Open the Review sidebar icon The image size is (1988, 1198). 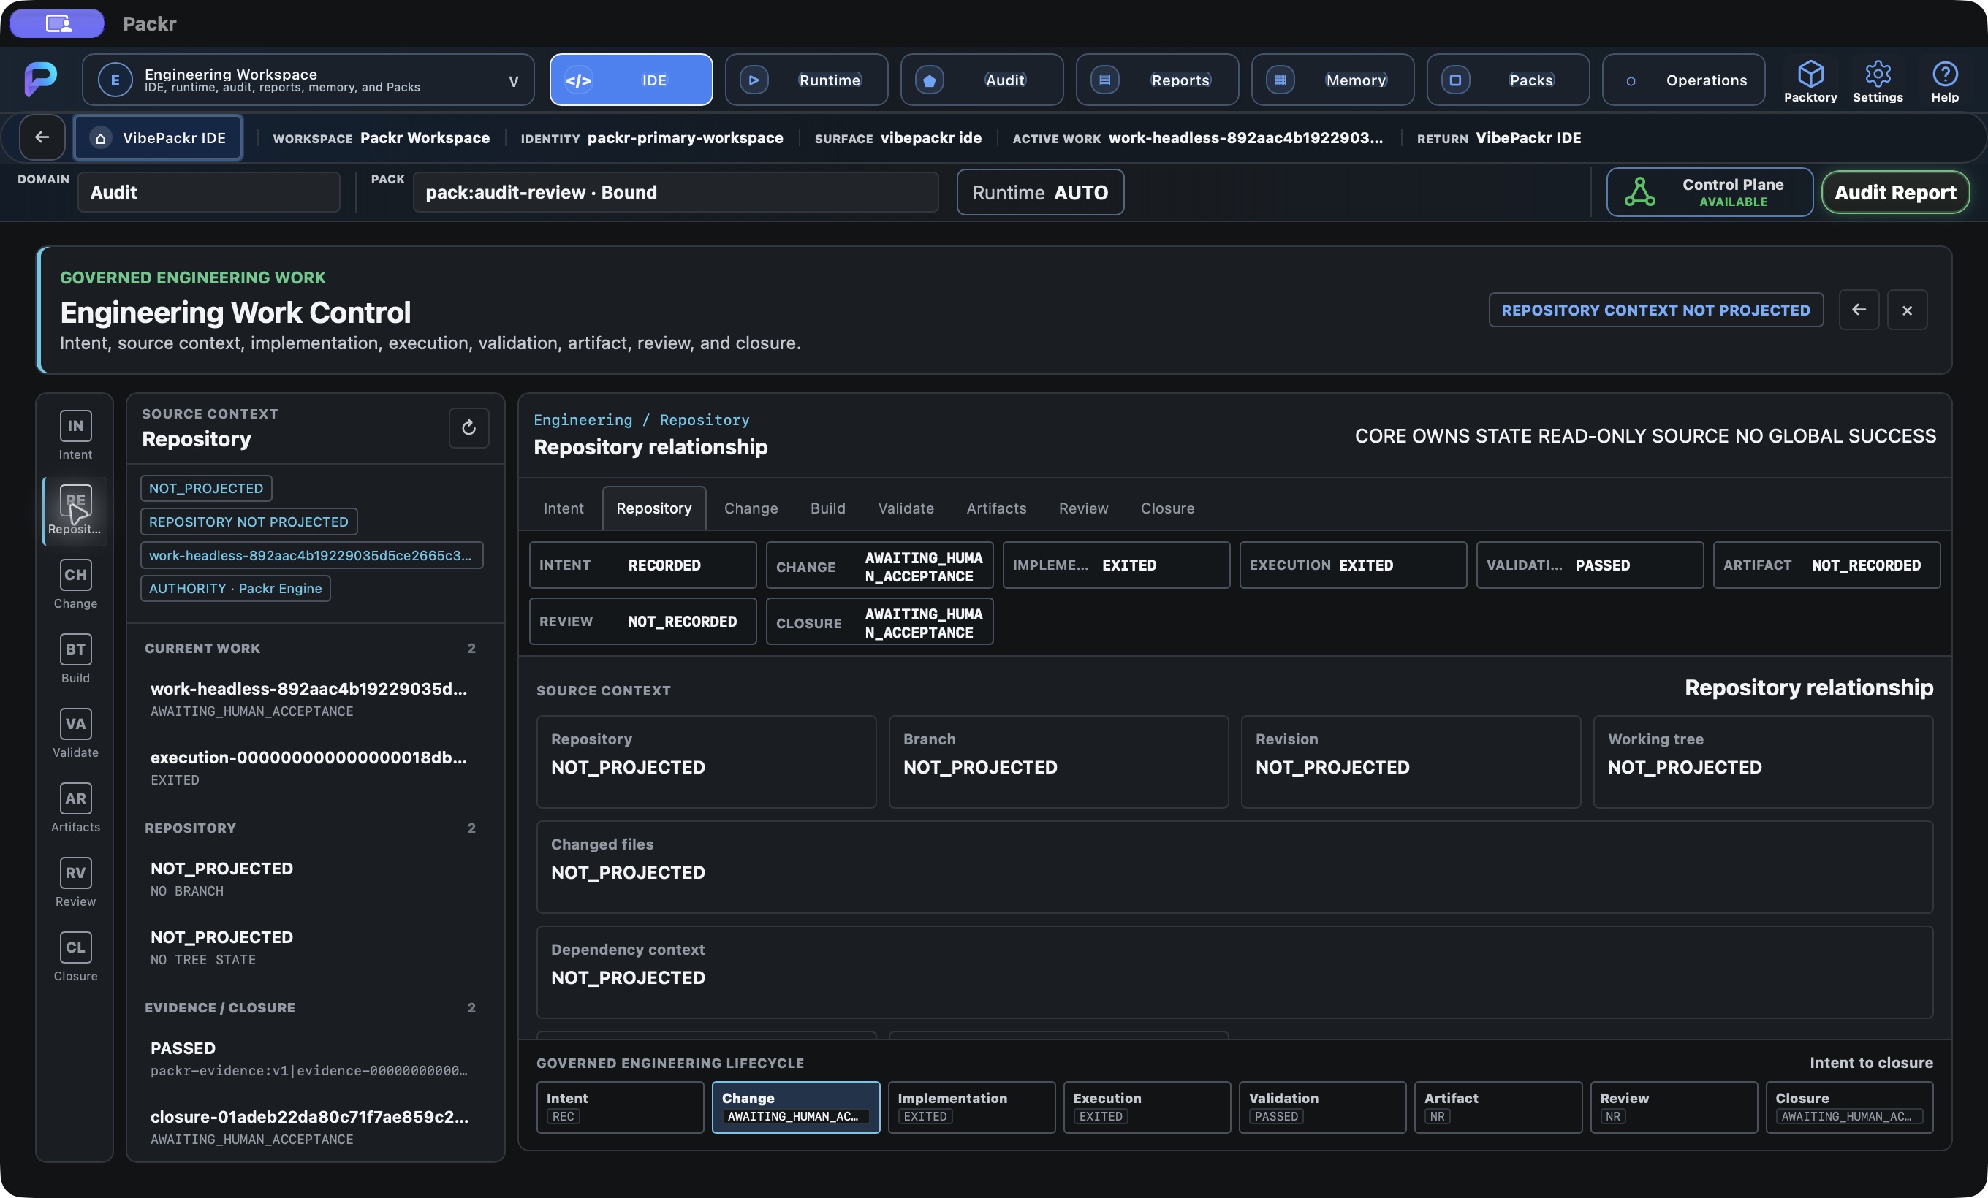click(x=75, y=882)
